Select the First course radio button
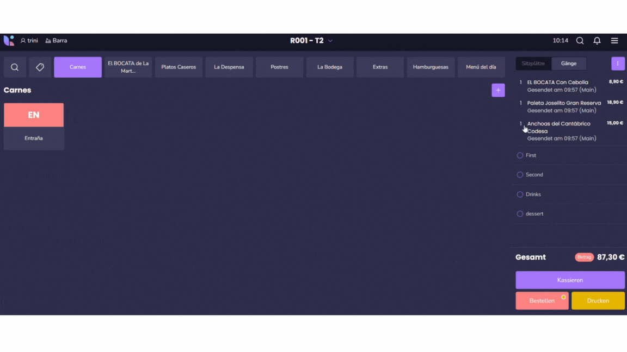 pyautogui.click(x=520, y=155)
